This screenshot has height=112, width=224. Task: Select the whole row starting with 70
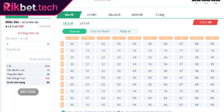pos(62,91)
